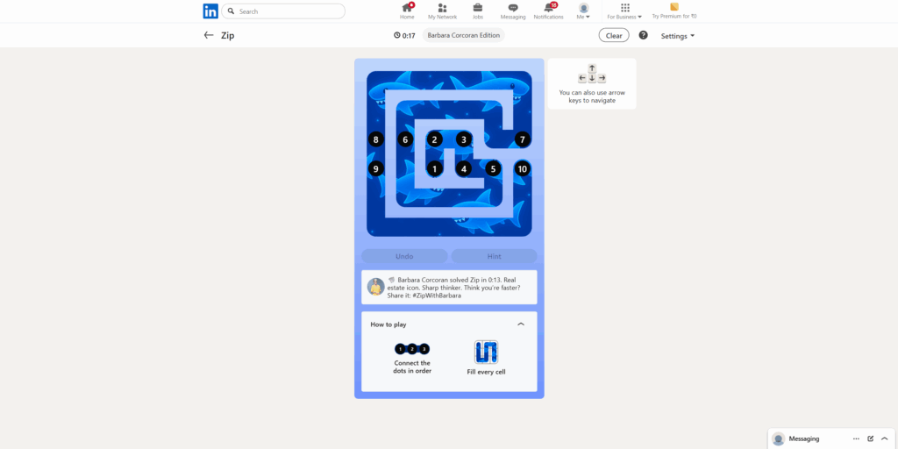Collapse the How to play section
The width and height of the screenshot is (898, 449).
[x=521, y=324]
